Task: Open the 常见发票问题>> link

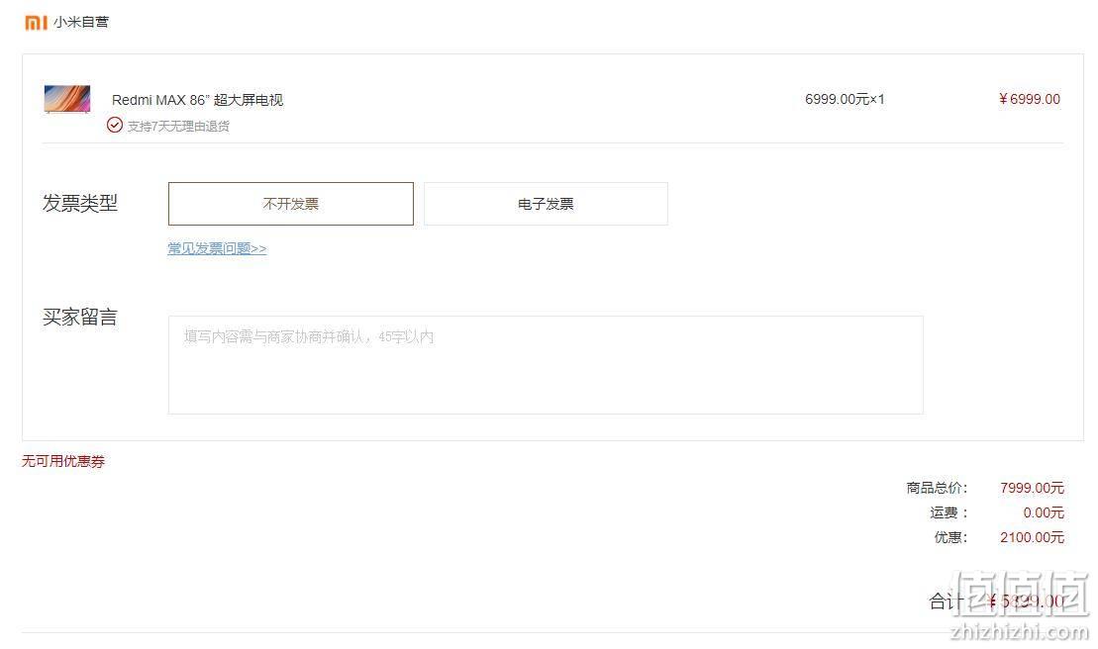Action: (217, 248)
